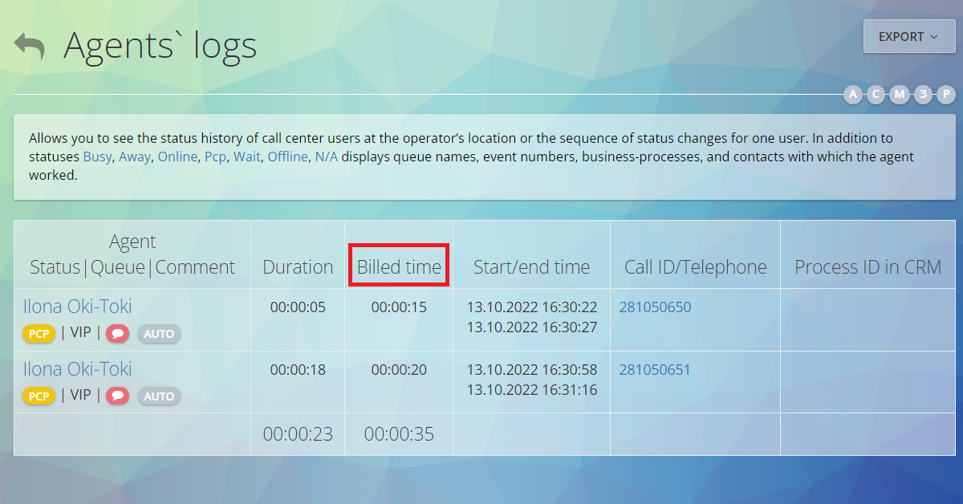The image size is (963, 504).
Task: Open the EXPORT dropdown
Action: click(908, 37)
